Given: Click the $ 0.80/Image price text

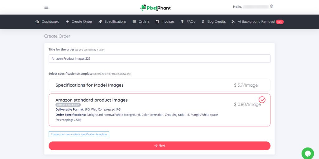Looking at the screenshot, I should pyautogui.click(x=247, y=104).
